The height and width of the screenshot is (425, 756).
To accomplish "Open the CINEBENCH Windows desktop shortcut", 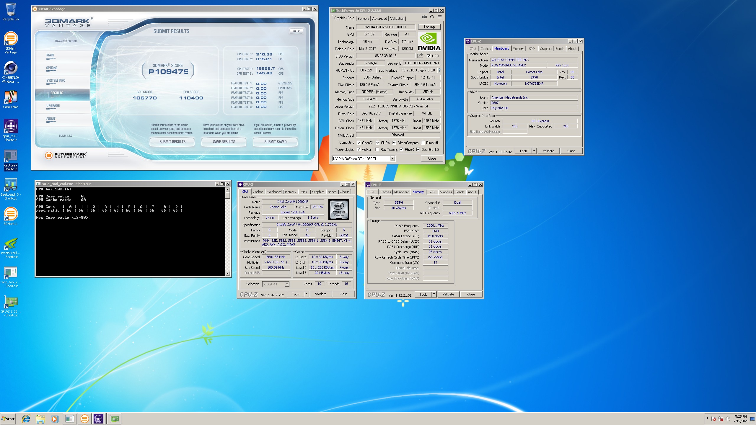I will coord(11,72).
